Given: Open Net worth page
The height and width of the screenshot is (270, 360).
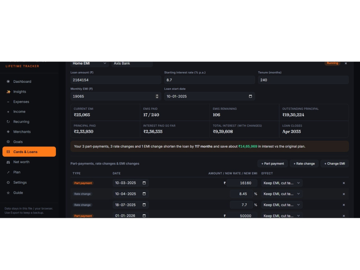Looking at the screenshot, I should [29, 162].
